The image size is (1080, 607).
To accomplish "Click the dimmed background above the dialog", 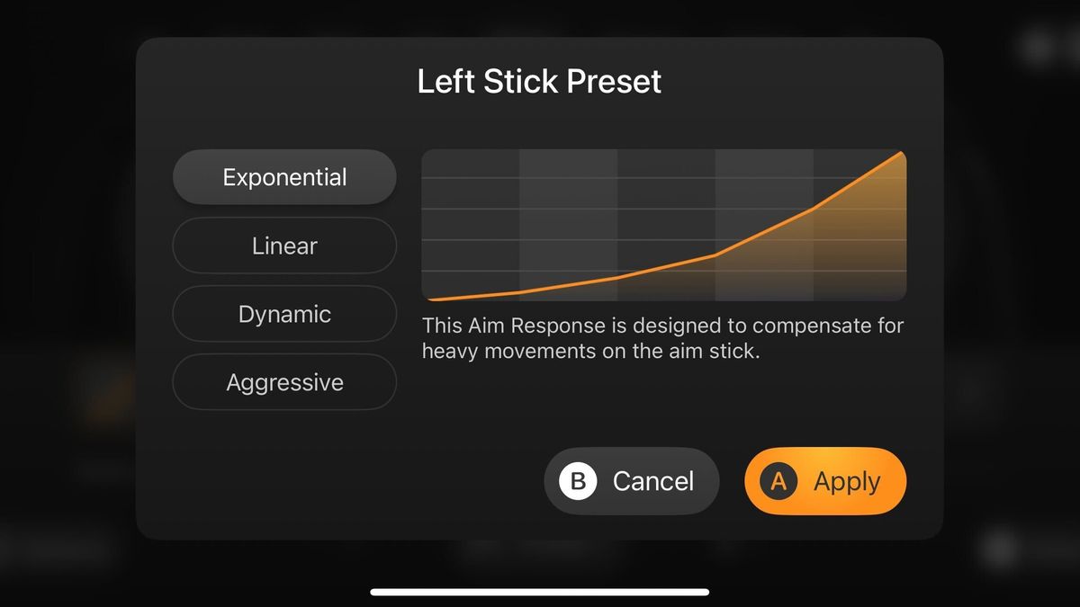I will (x=540, y=18).
